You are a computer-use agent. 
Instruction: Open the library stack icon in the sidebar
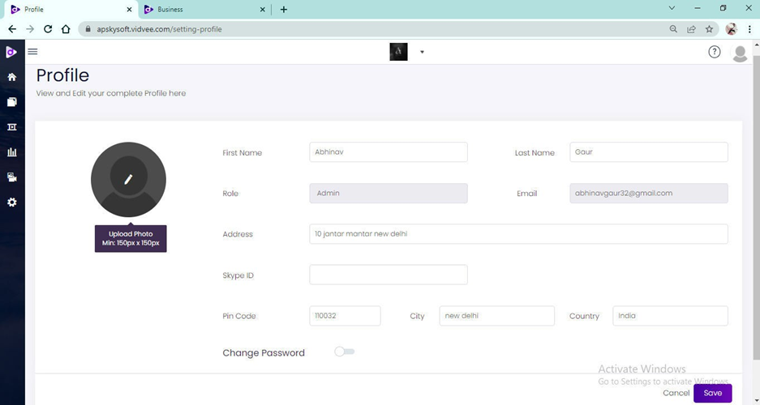12,101
